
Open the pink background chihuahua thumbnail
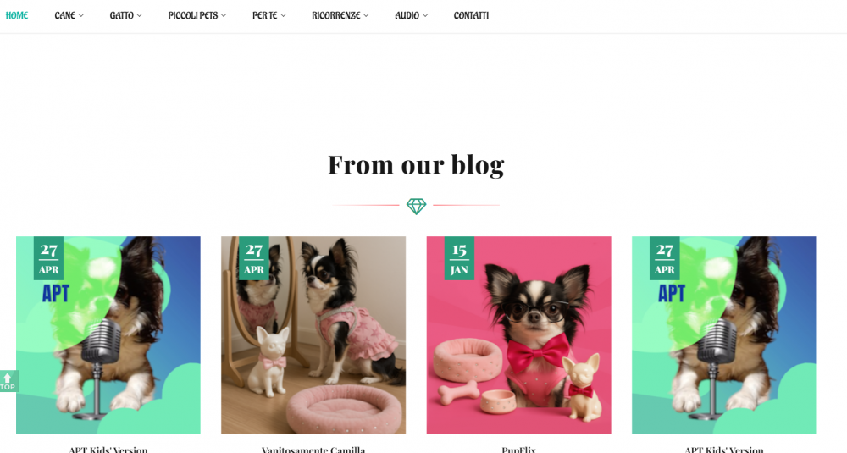click(518, 334)
